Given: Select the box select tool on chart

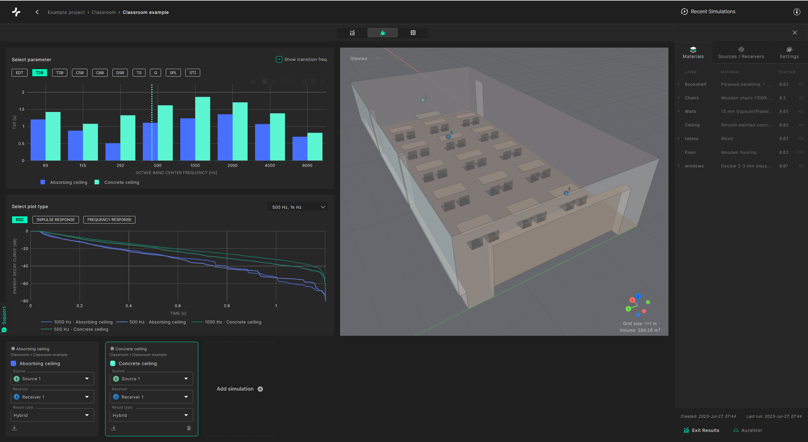Looking at the screenshot, I should point(284,82).
